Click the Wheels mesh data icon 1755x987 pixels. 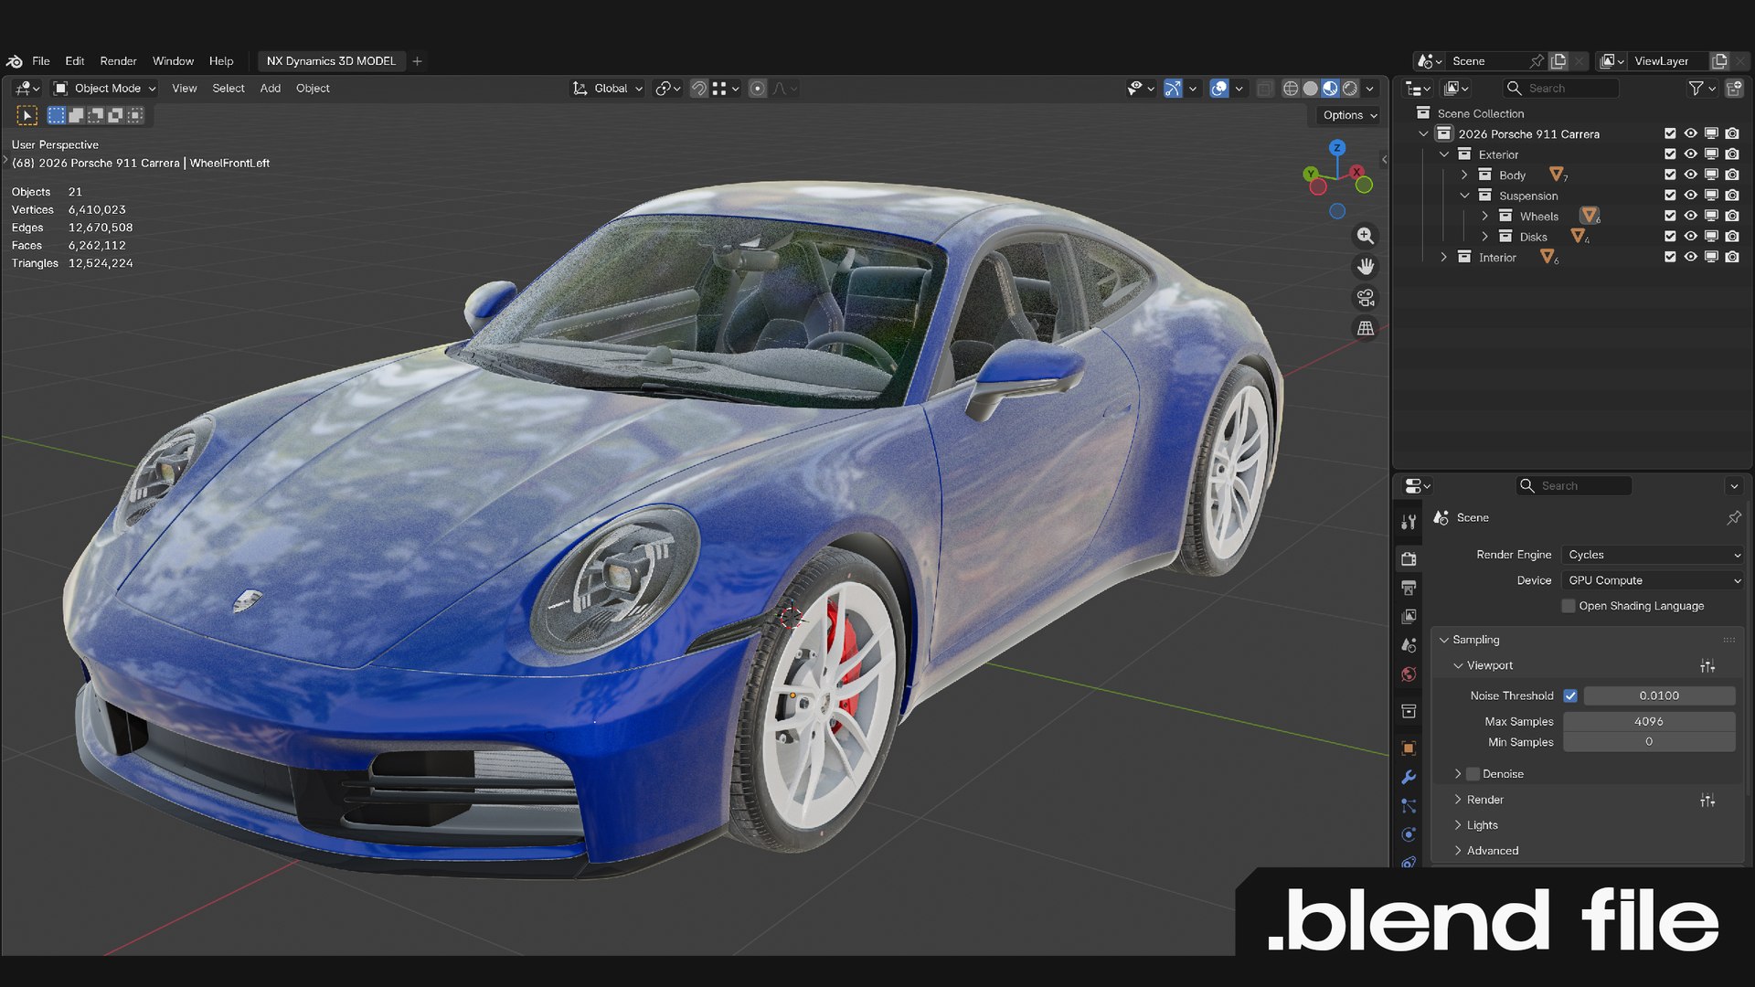coord(1590,216)
